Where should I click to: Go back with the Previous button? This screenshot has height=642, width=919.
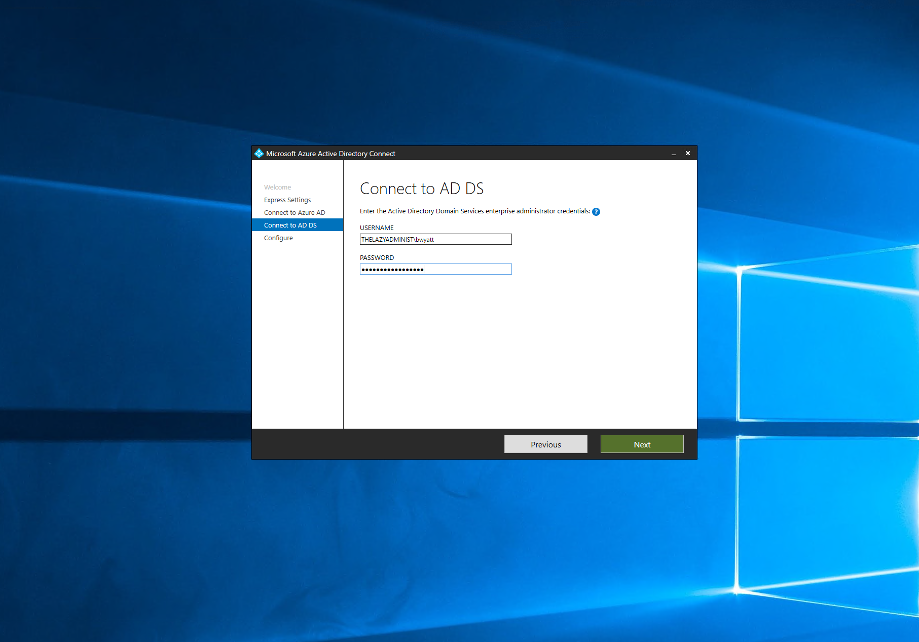pyautogui.click(x=545, y=444)
